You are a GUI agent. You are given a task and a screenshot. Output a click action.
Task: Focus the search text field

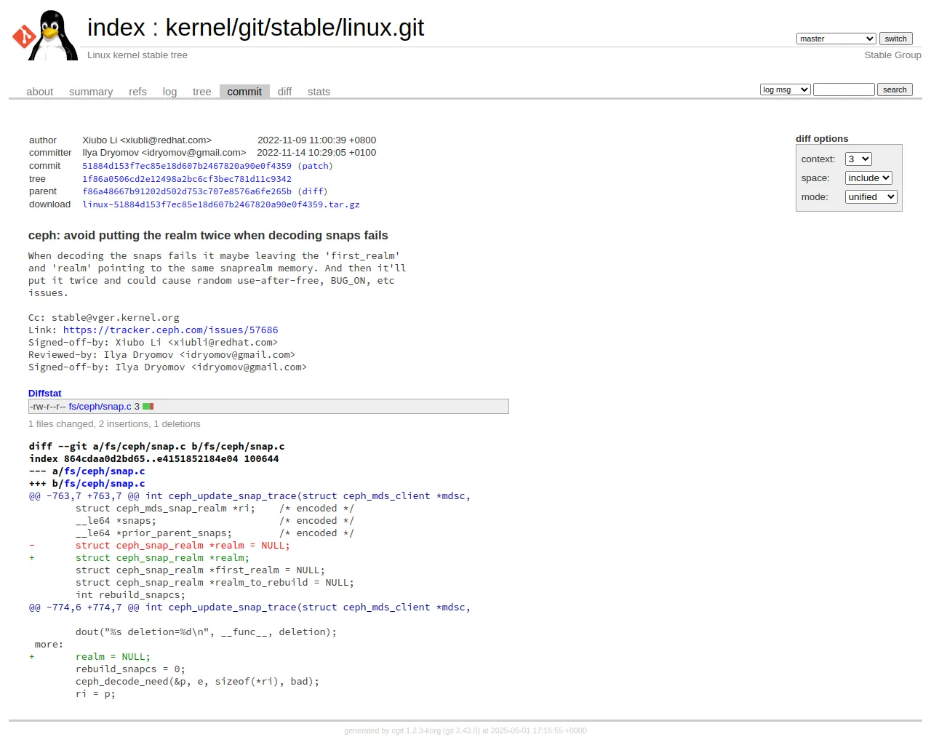[x=844, y=89]
